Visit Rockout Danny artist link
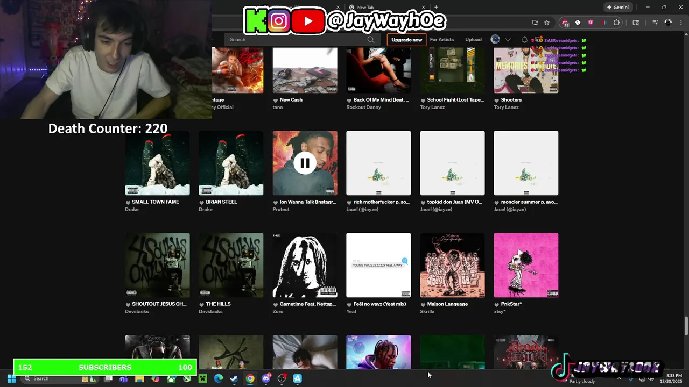The width and height of the screenshot is (689, 387). (x=363, y=107)
